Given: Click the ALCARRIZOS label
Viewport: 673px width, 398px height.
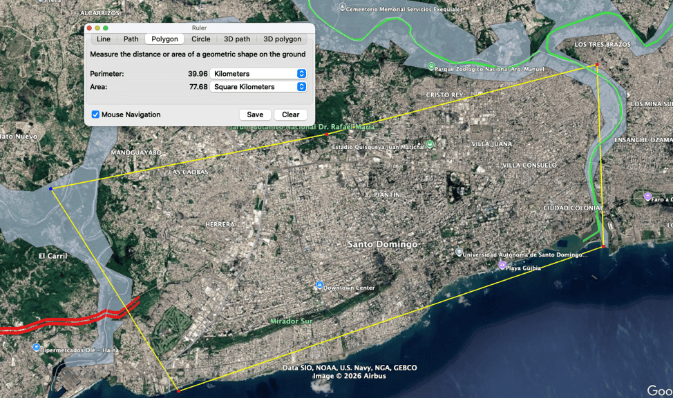Looking at the screenshot, I should click(x=99, y=13).
